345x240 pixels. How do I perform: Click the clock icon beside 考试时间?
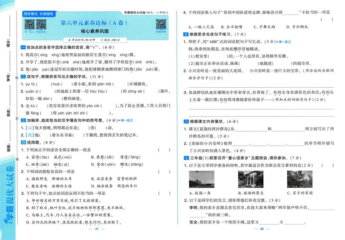pyautogui.click(x=69, y=40)
